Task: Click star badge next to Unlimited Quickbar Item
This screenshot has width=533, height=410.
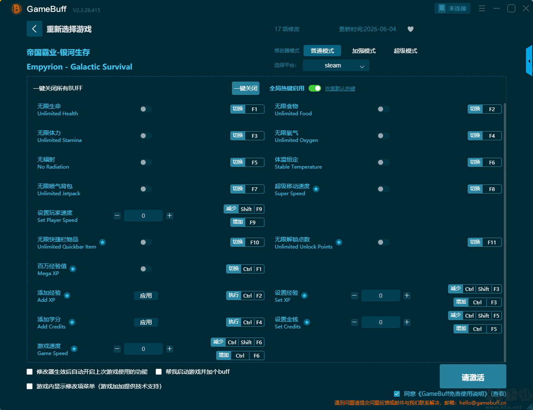Action: pyautogui.click(x=102, y=242)
